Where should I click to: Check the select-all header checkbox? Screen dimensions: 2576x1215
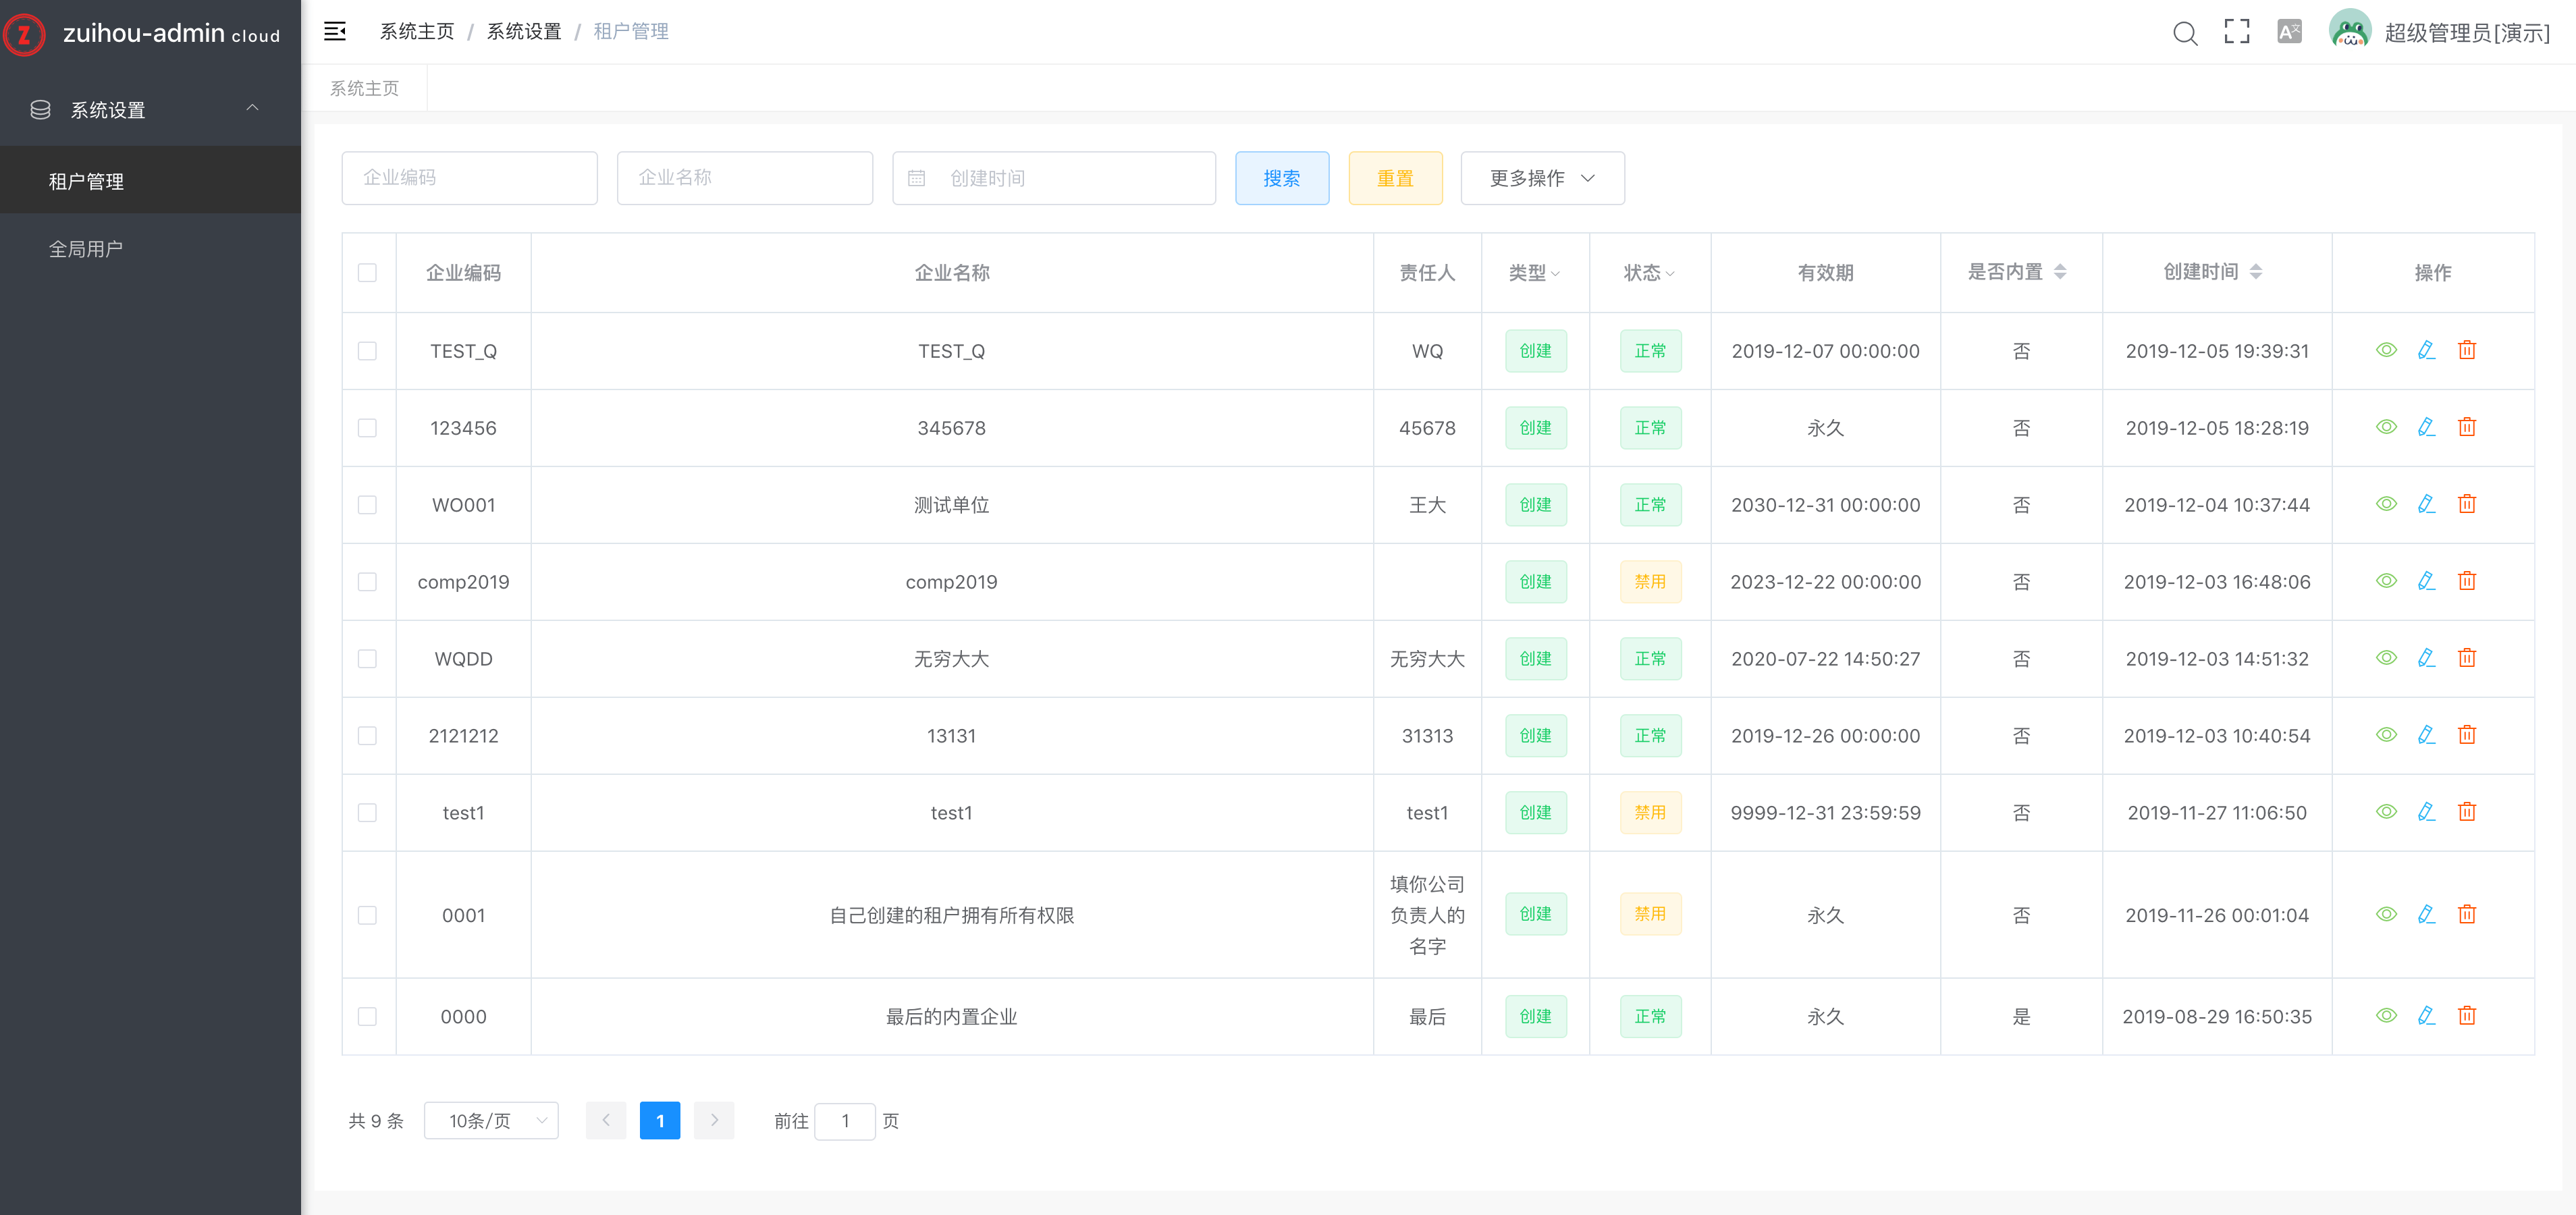[x=367, y=273]
